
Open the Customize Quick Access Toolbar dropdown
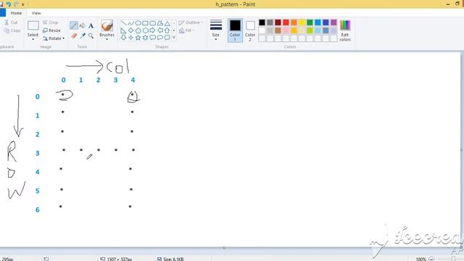pos(22,4)
